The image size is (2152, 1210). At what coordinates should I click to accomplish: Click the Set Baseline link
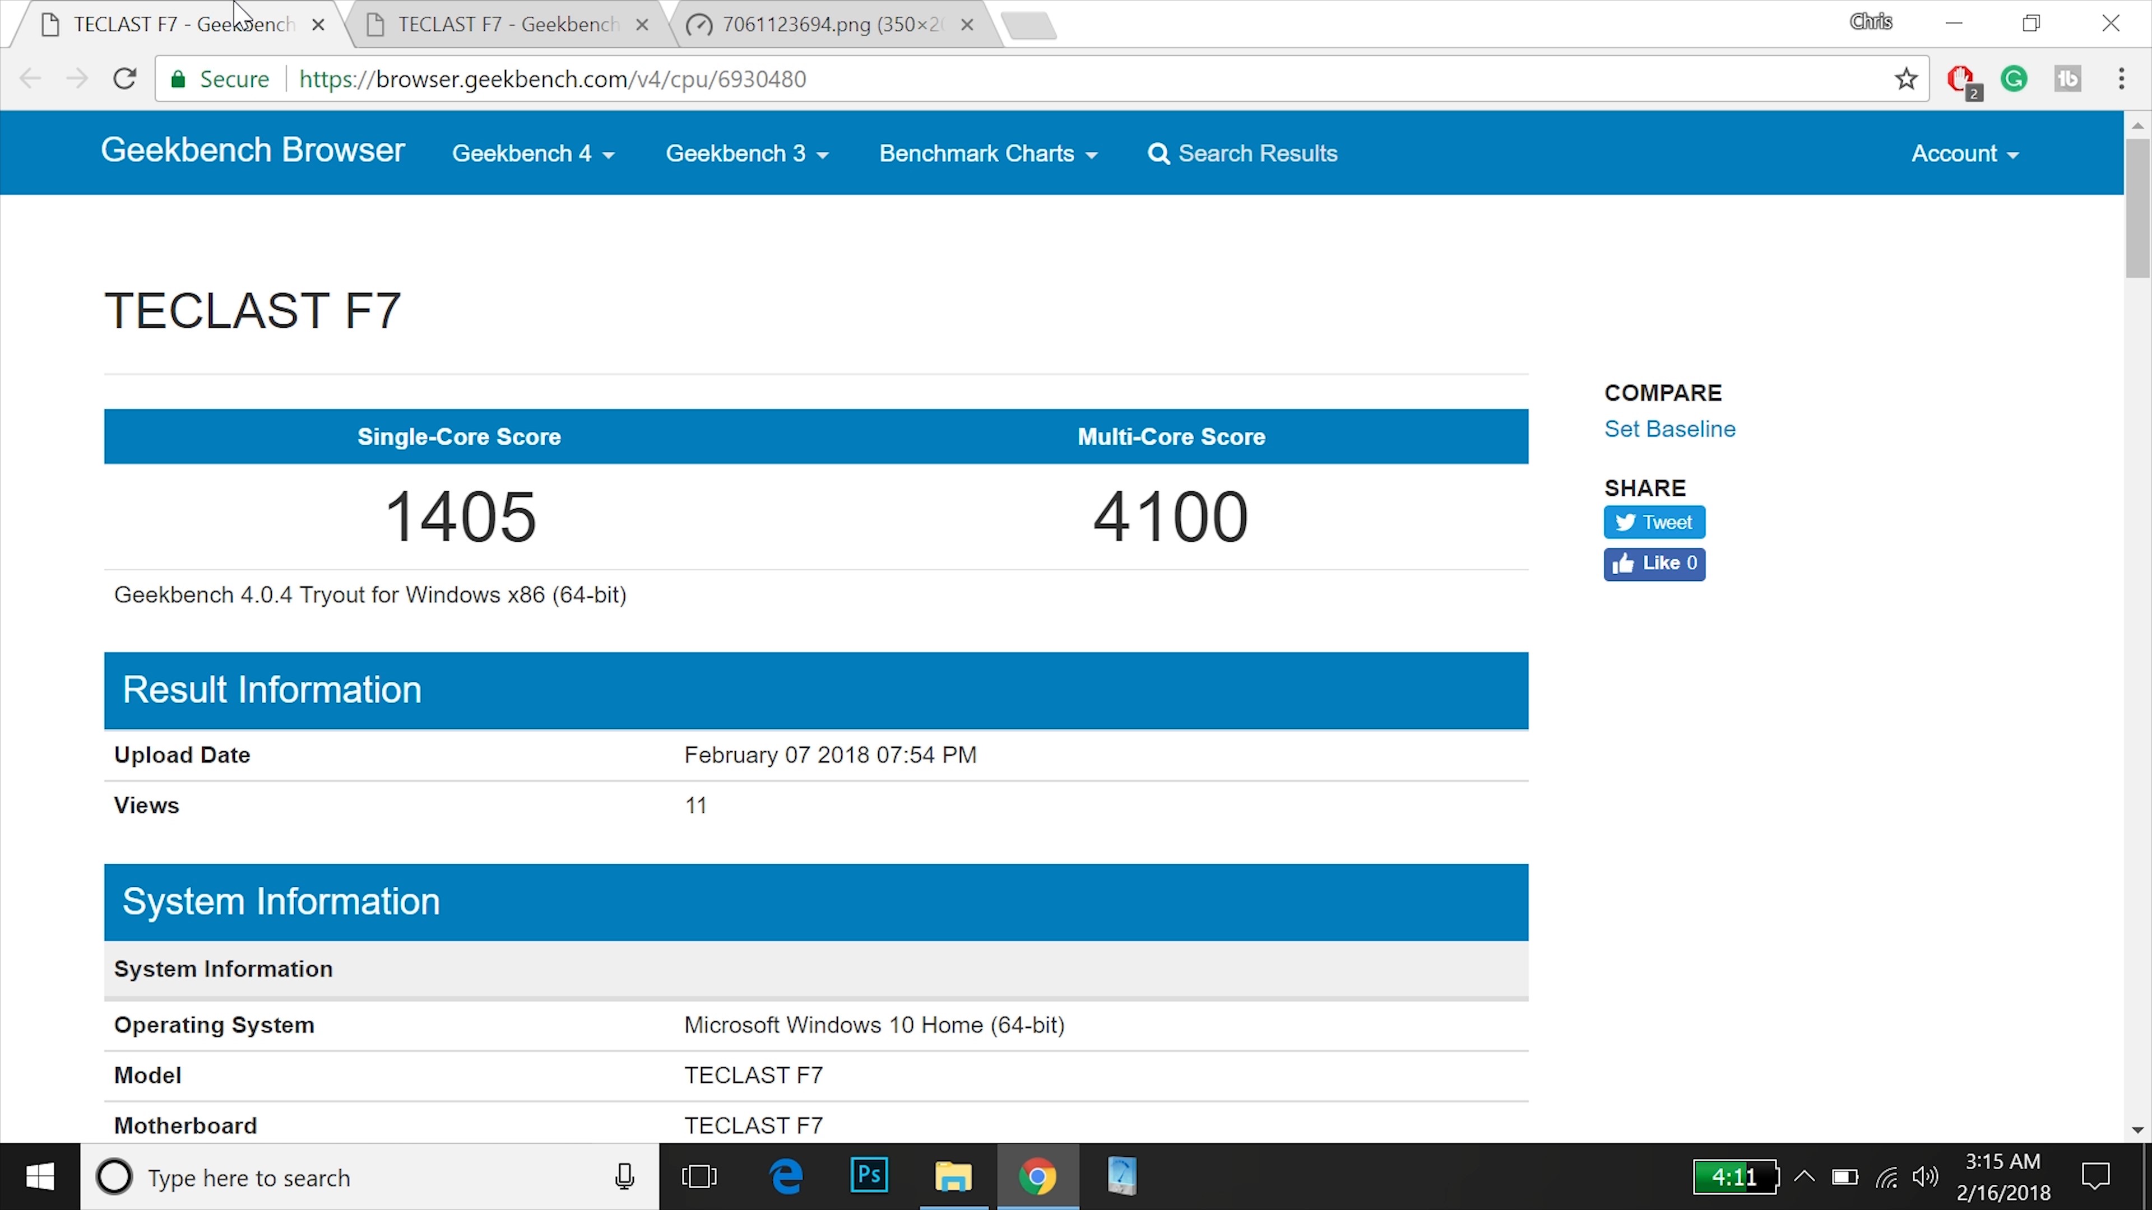pyautogui.click(x=1670, y=429)
